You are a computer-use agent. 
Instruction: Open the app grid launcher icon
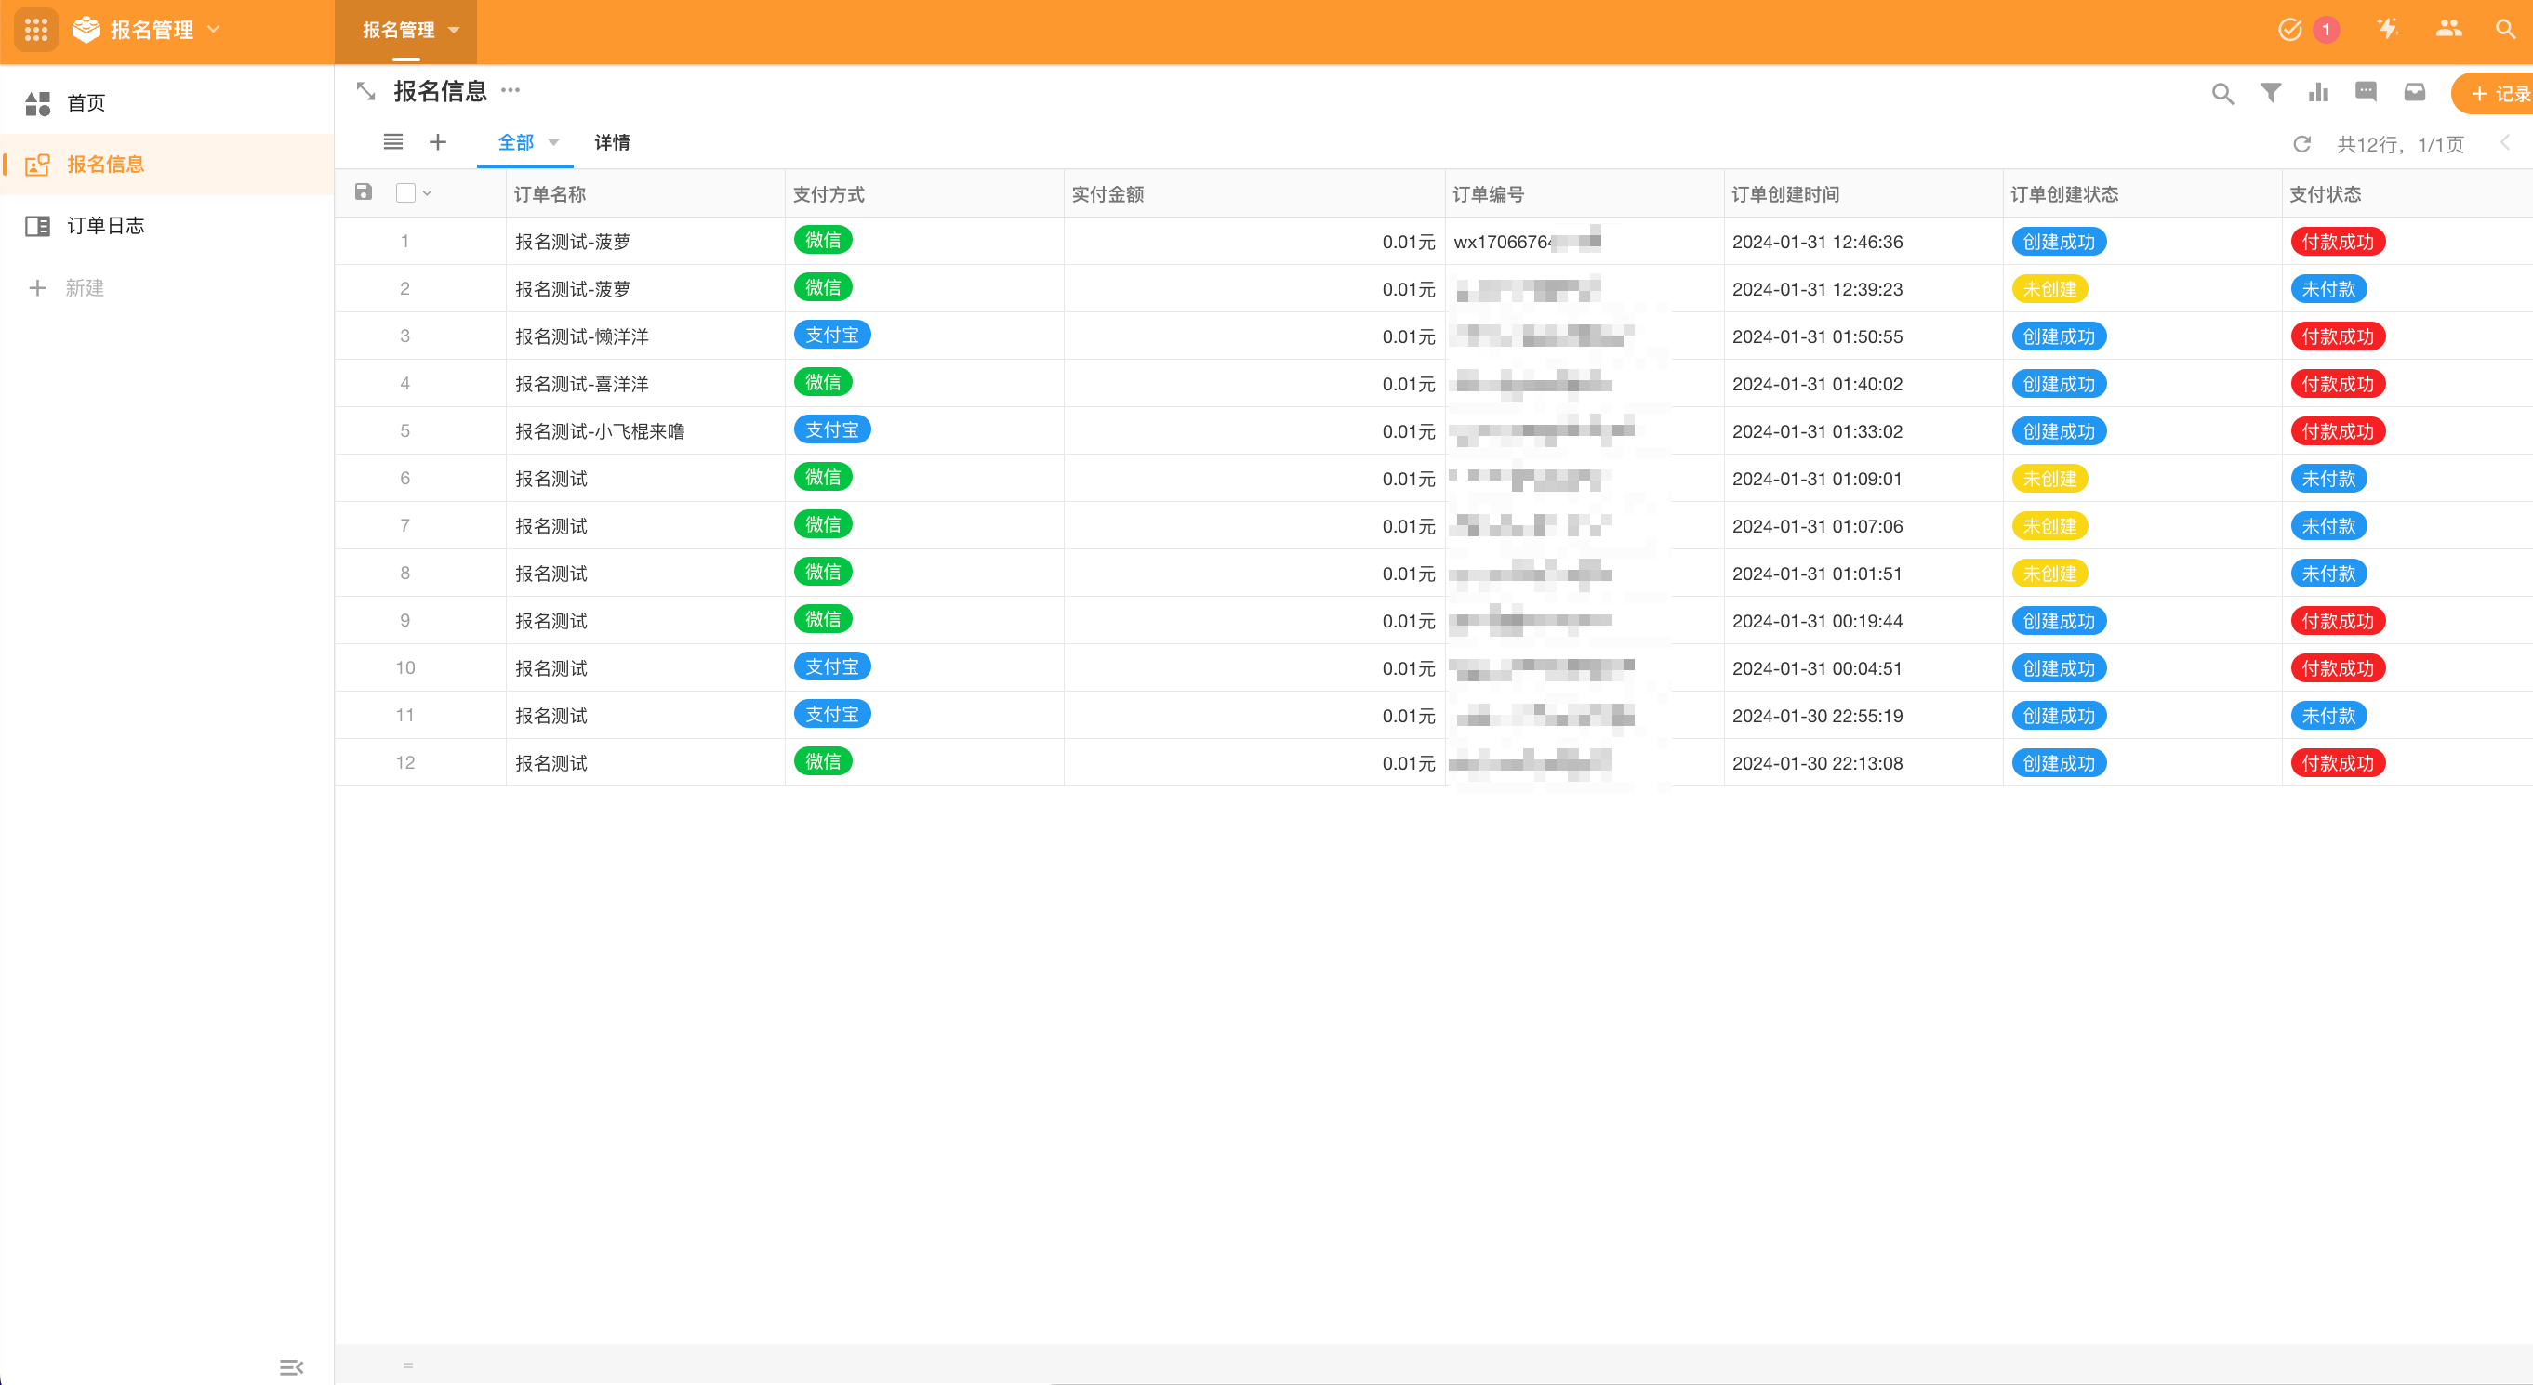[x=36, y=30]
